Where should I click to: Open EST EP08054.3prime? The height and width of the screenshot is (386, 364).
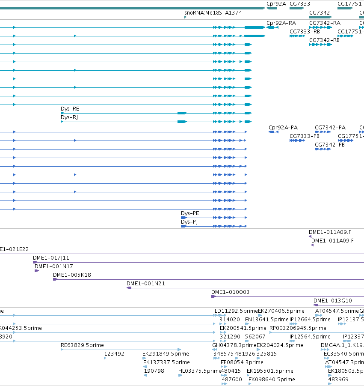[242, 362]
